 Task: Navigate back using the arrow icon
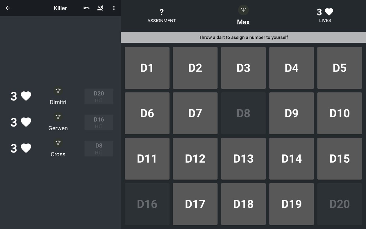coord(8,8)
